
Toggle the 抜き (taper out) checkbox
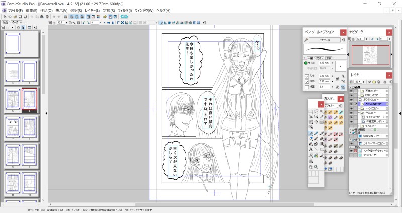(307, 81)
